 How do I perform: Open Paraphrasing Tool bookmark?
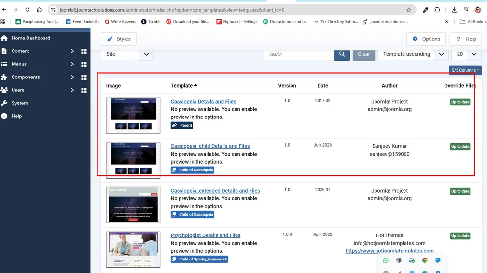coord(37,22)
